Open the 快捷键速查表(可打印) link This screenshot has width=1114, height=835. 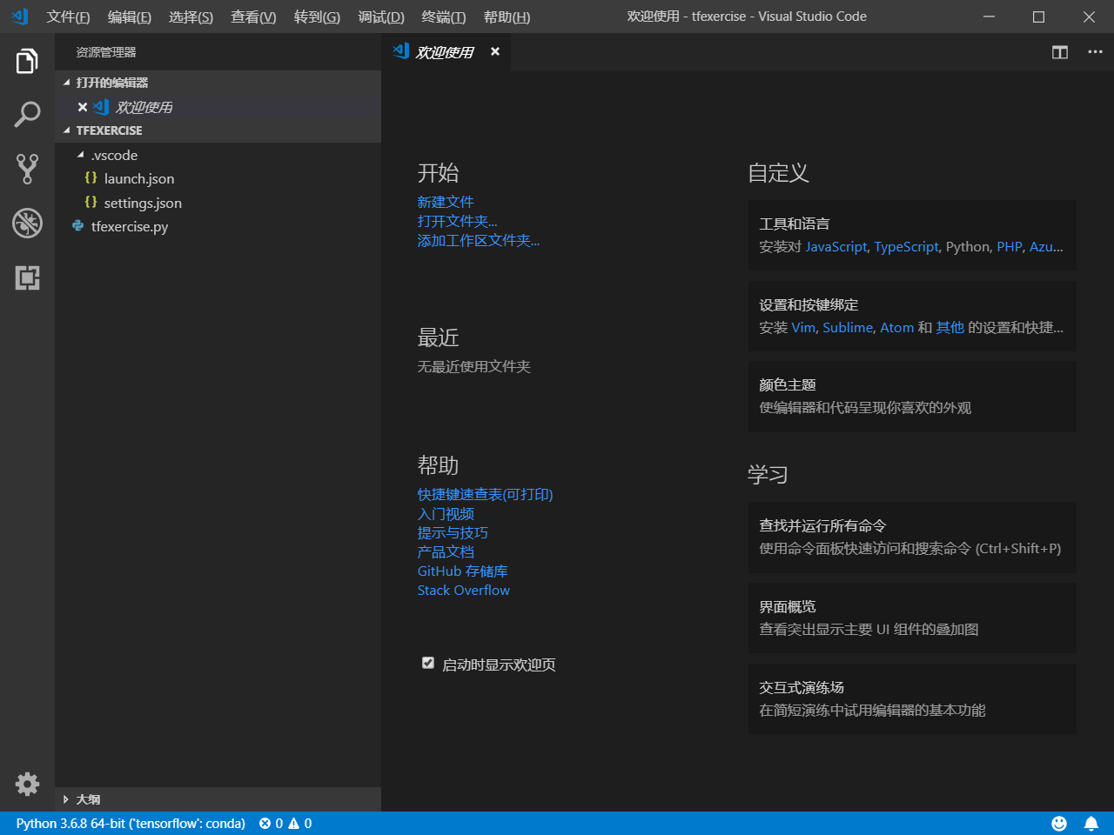(485, 494)
